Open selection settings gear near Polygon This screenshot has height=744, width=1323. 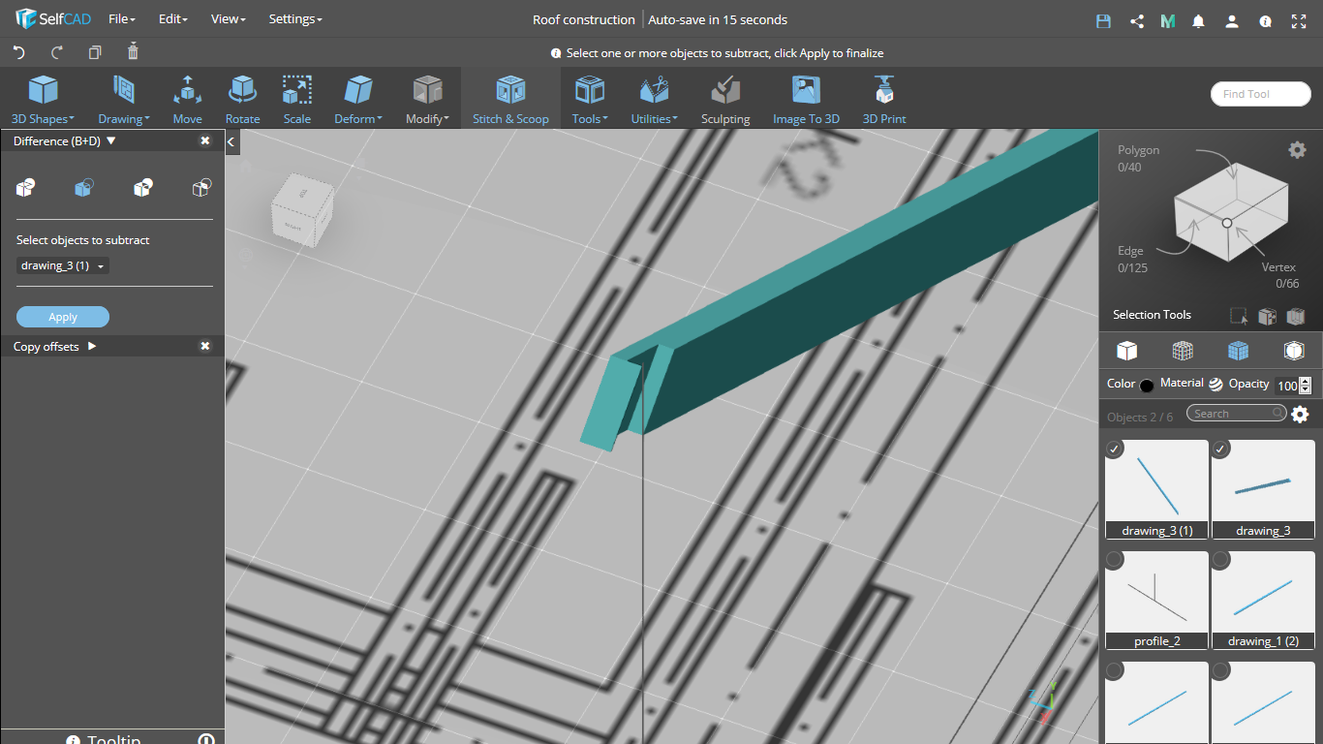[x=1297, y=149]
